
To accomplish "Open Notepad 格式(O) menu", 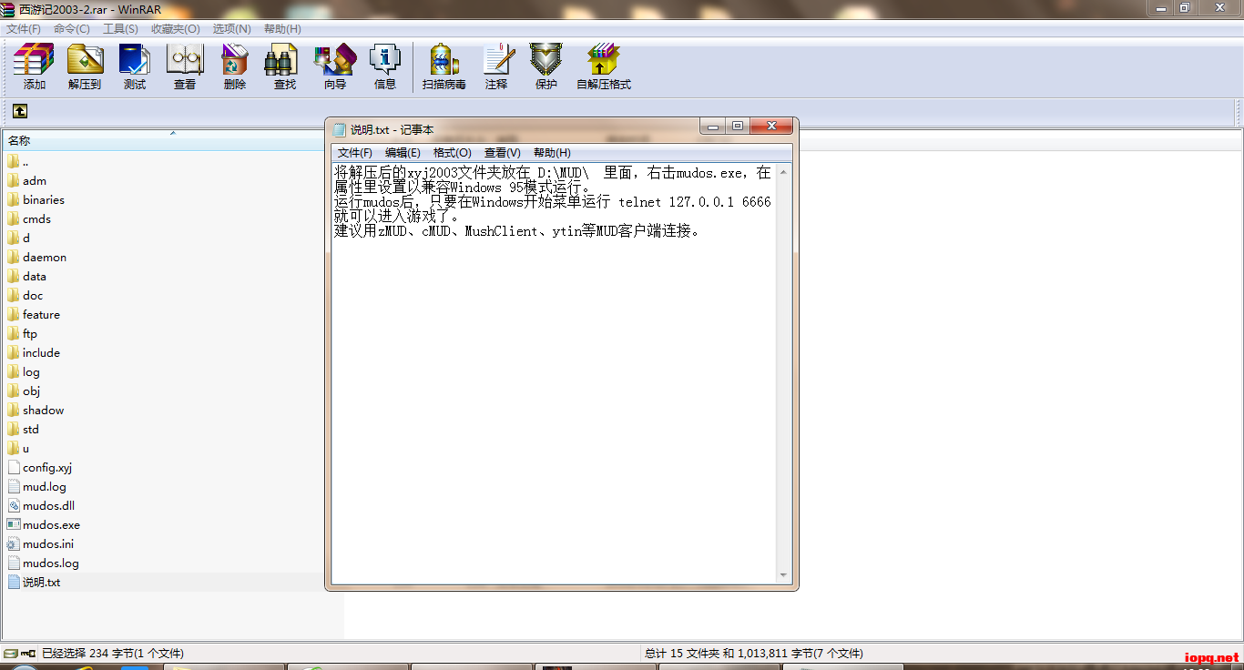I will (452, 153).
